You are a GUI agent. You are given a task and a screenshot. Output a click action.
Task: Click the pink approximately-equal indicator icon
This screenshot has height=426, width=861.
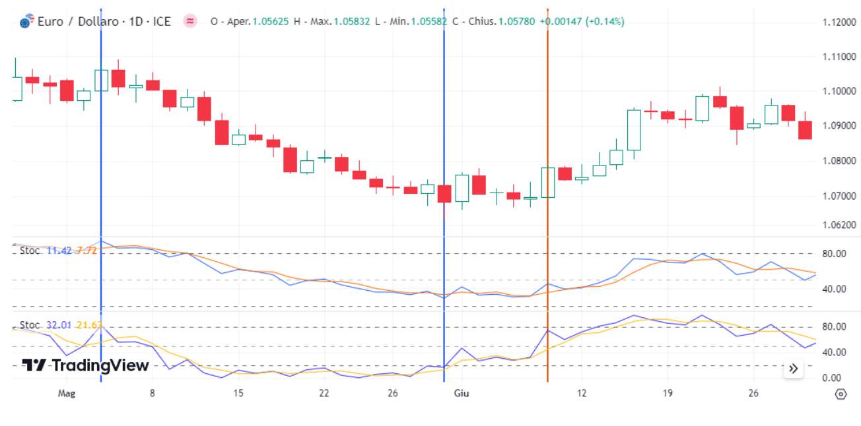coord(190,21)
